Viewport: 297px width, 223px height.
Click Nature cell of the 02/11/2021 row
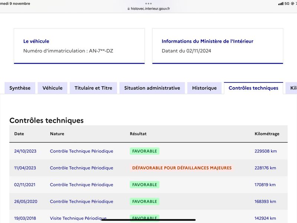point(82,185)
